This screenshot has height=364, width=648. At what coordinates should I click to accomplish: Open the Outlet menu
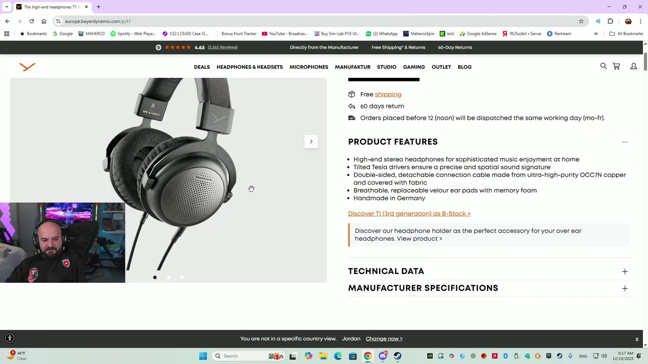point(441,67)
